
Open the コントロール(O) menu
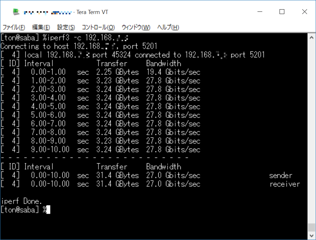pyautogui.click(x=98, y=27)
